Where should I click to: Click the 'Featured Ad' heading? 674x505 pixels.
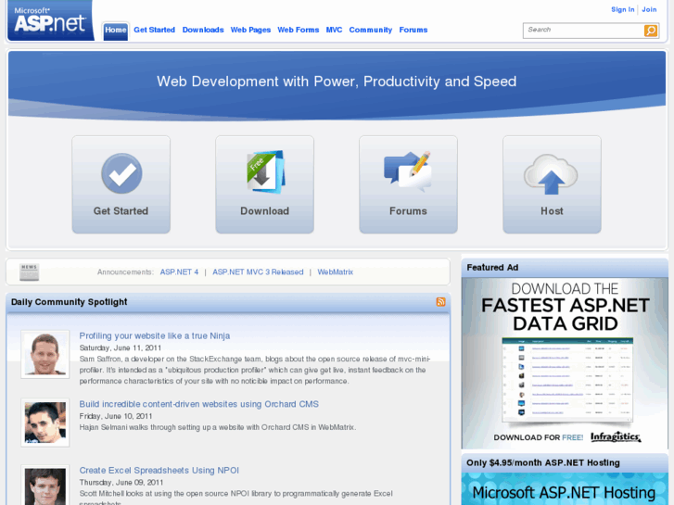tap(492, 268)
